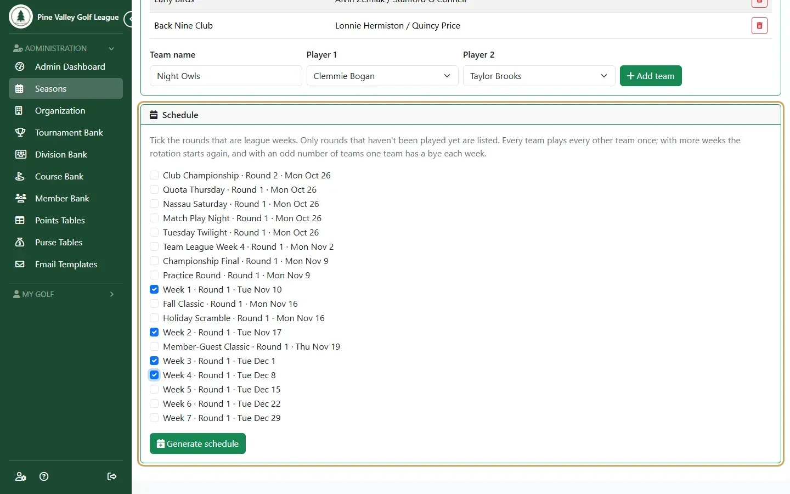Click the Points Tables grid icon
The image size is (790, 494).
[x=20, y=220]
